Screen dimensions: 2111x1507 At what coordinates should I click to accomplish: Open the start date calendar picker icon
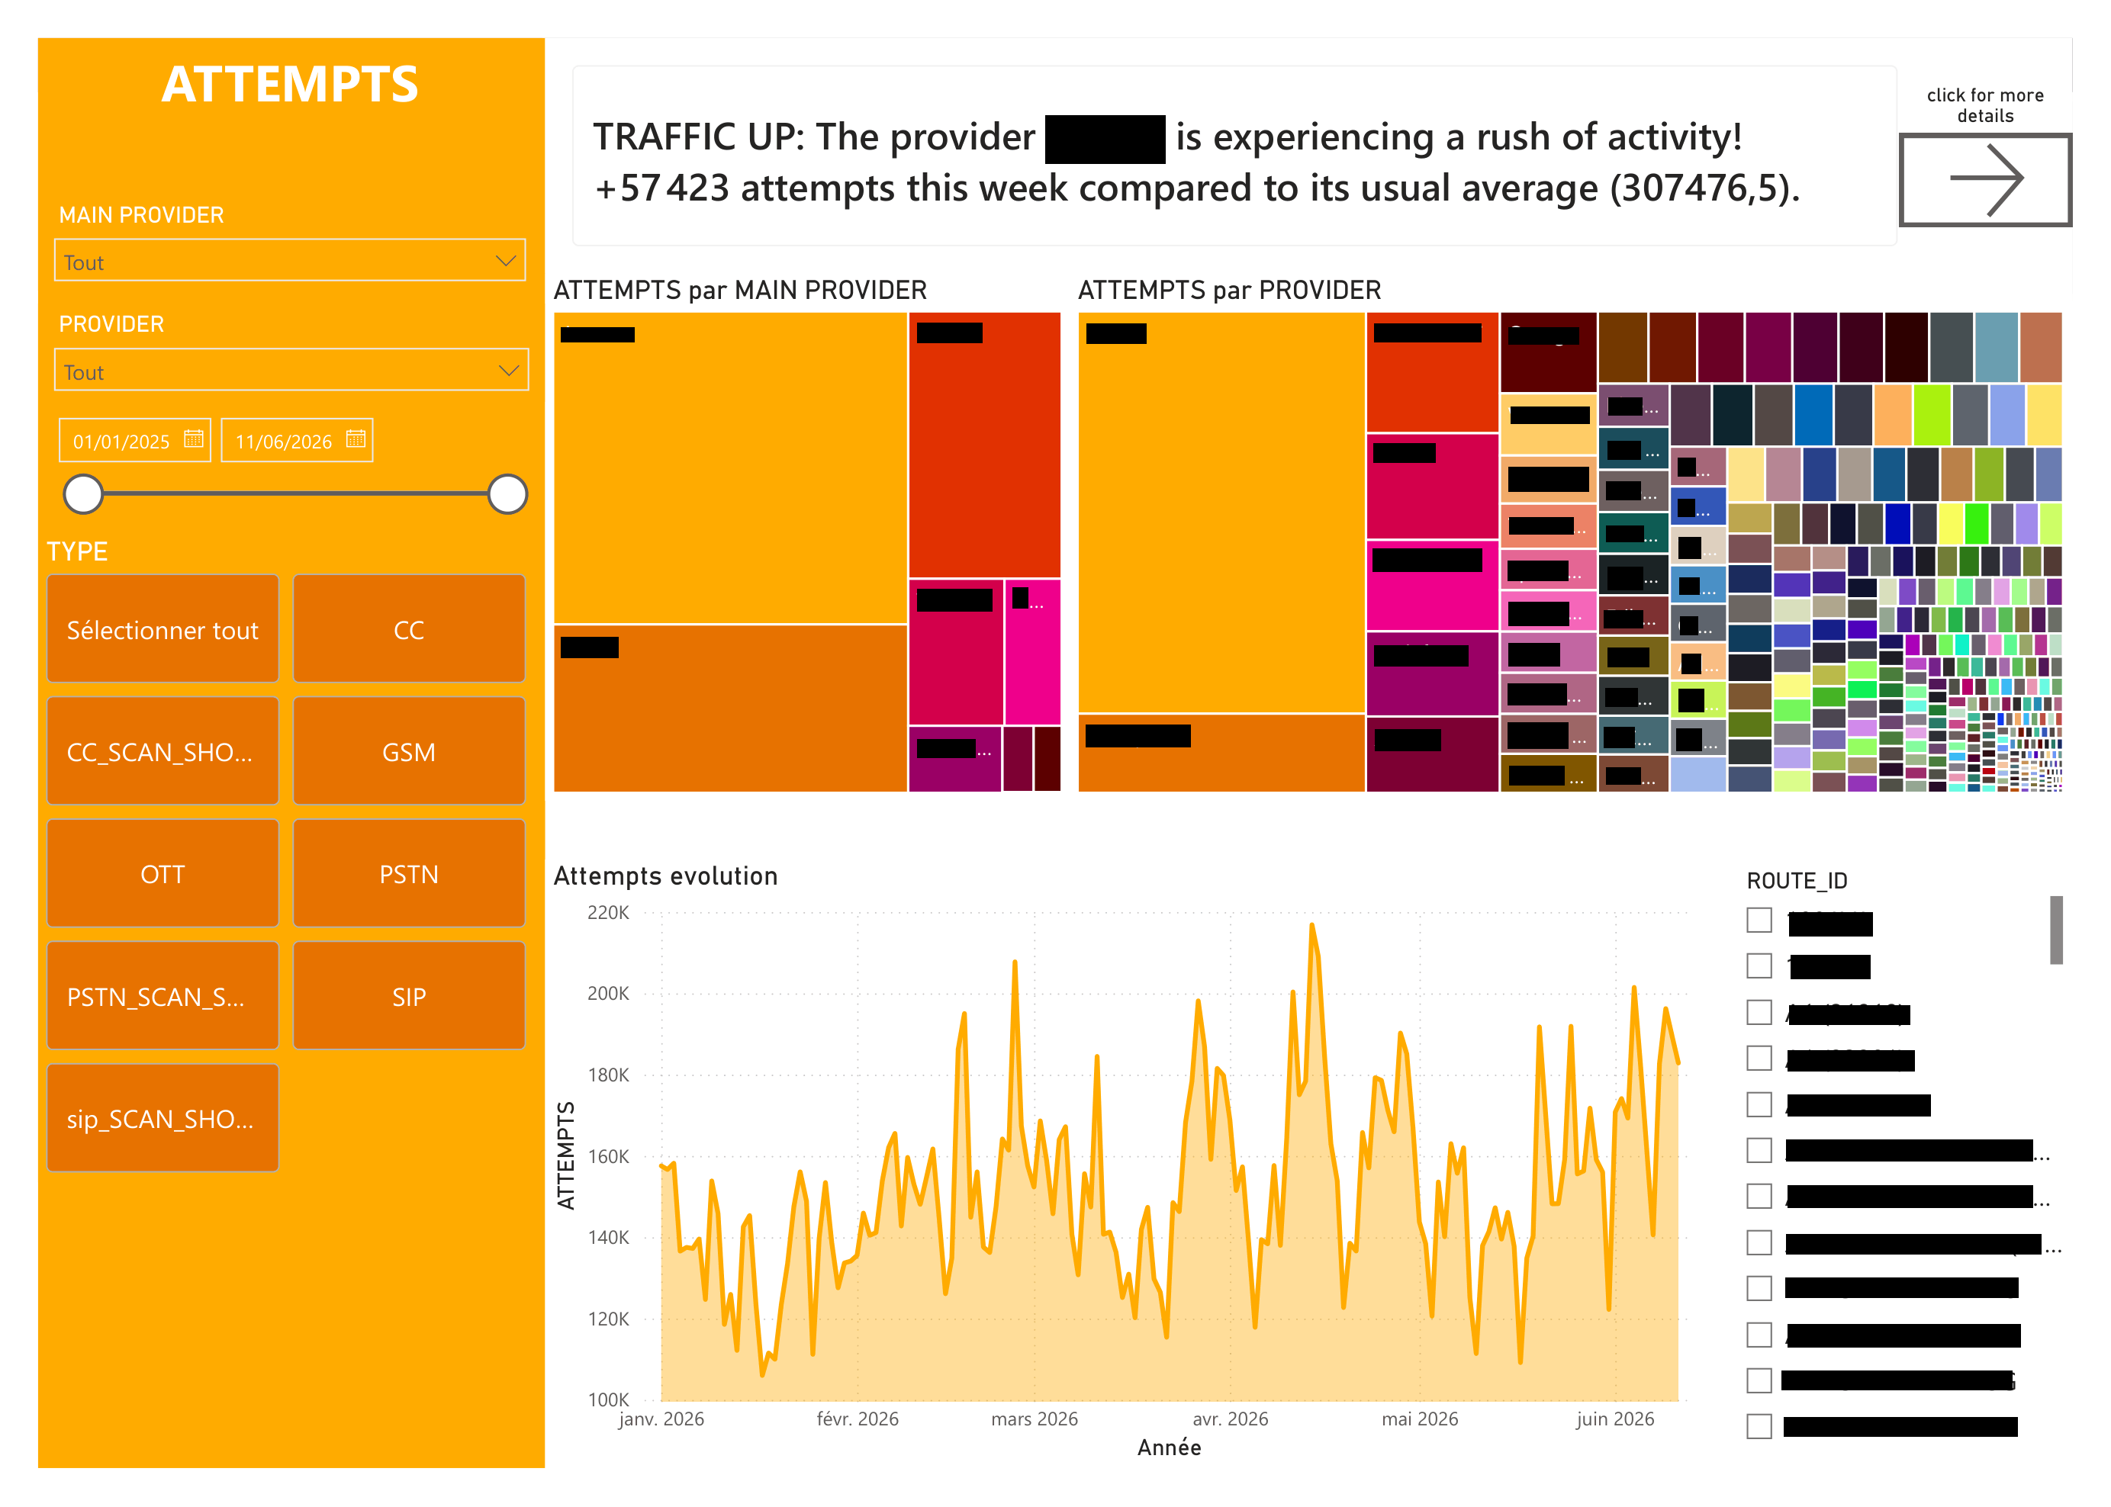pyautogui.click(x=193, y=439)
